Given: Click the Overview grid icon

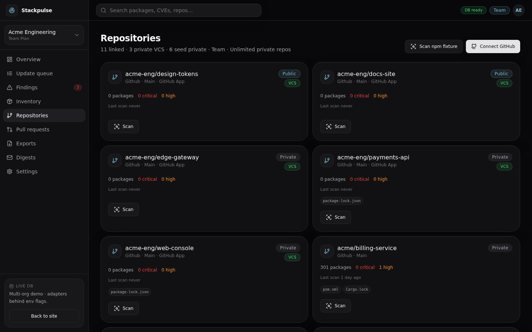Looking at the screenshot, I should 10,59.
